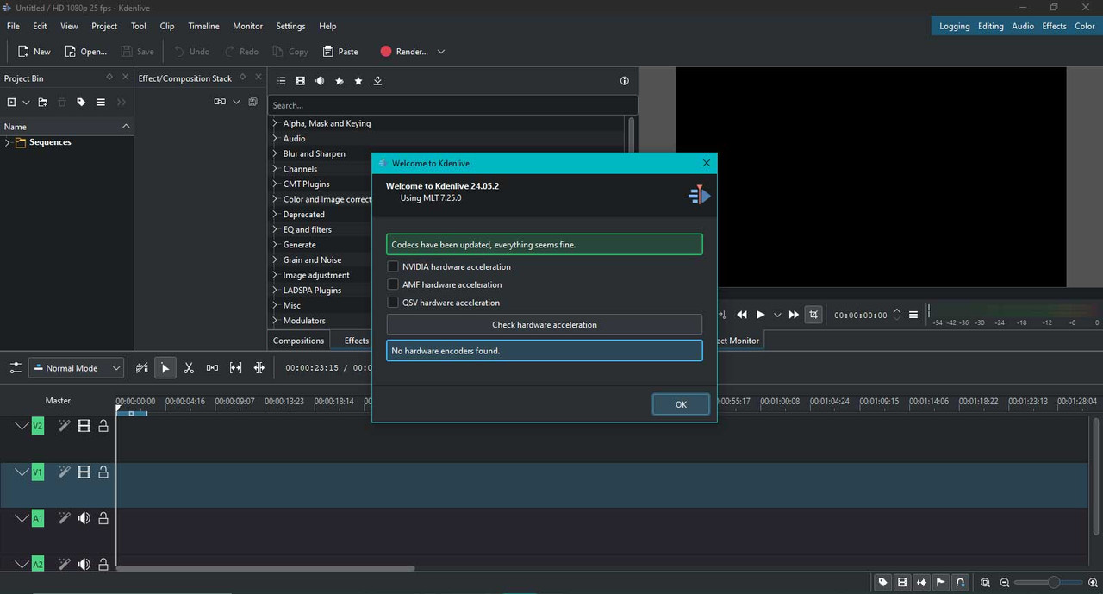Viewport: 1103px width, 594px height.
Task: Click Check hardware acceleration button
Action: coord(545,325)
